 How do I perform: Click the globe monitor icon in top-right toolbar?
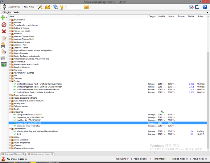(x=191, y=7)
